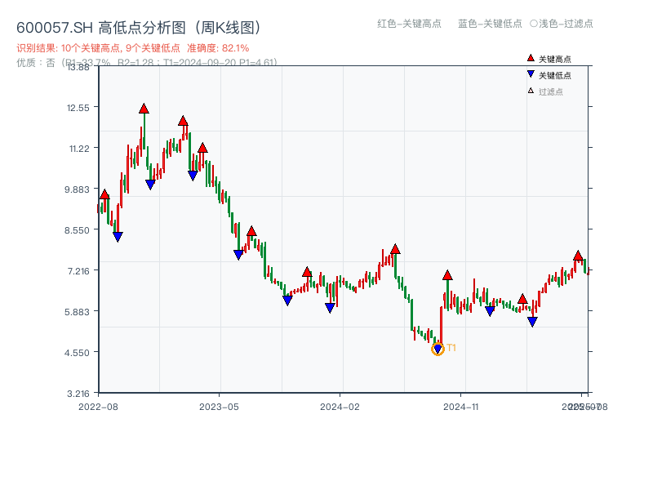Click the rightmost red triangle marker near 2025-07
The height and width of the screenshot is (490, 653).
tap(580, 255)
